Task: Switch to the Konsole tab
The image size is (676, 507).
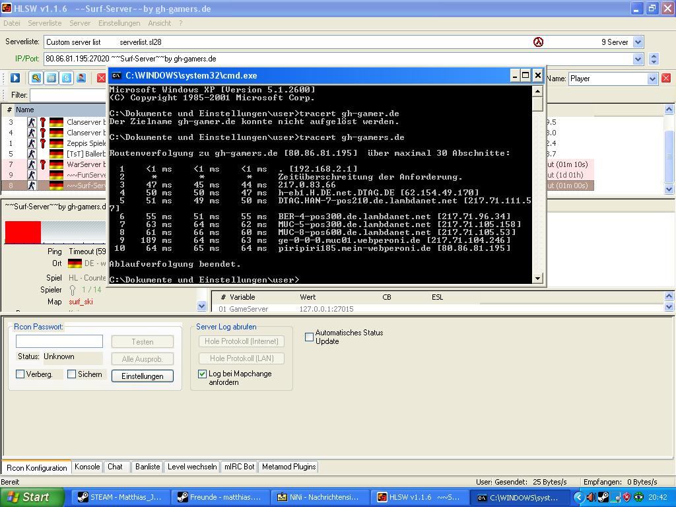Action: 87,467
